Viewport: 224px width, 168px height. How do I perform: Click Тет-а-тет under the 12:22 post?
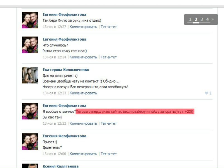(x=109, y=123)
